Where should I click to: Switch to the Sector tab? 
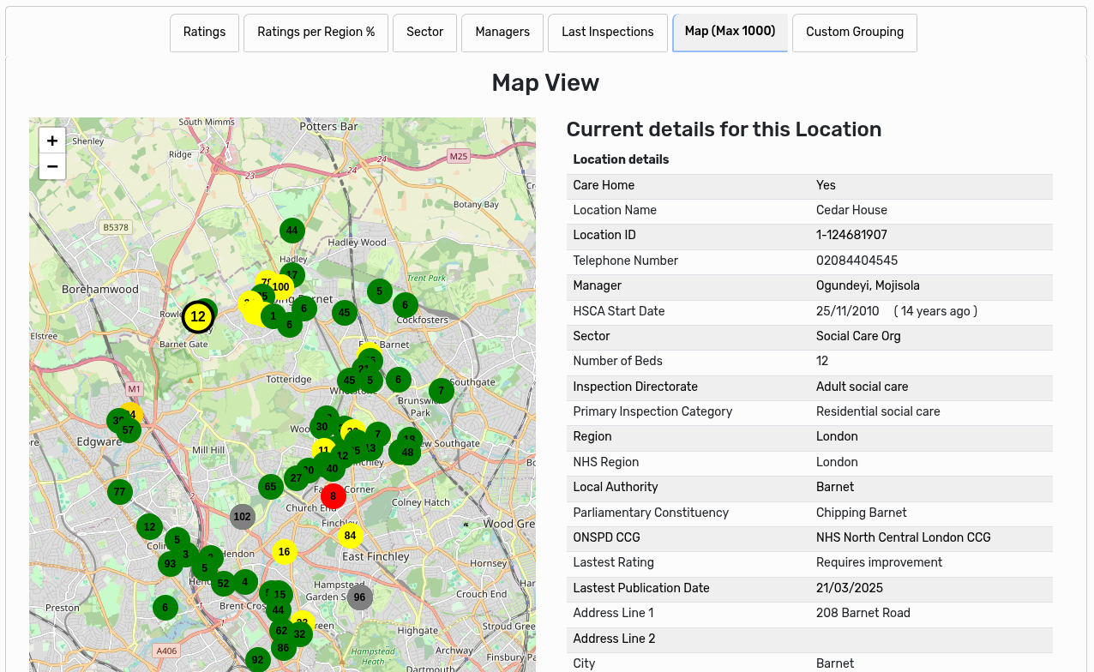[424, 32]
